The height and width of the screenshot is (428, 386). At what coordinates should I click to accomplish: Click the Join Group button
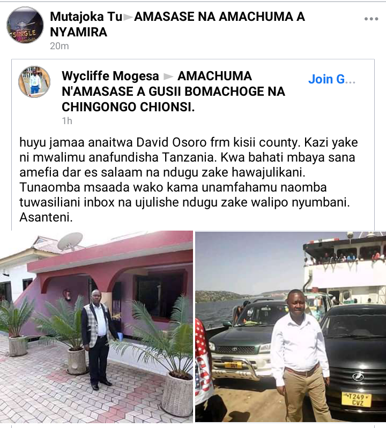click(x=332, y=79)
